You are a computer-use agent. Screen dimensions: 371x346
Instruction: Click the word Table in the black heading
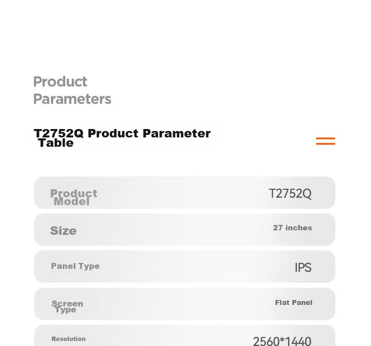point(56,143)
